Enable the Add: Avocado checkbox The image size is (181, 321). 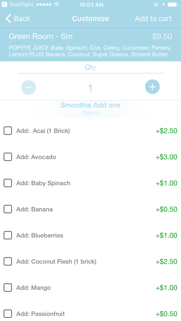pos(8,157)
